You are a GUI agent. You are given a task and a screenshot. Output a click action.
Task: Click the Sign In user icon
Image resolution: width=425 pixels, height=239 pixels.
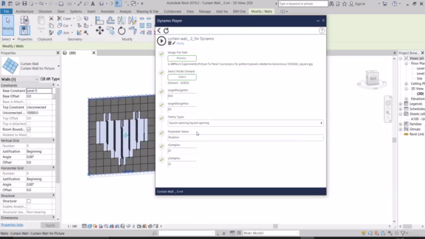(x=351, y=4)
